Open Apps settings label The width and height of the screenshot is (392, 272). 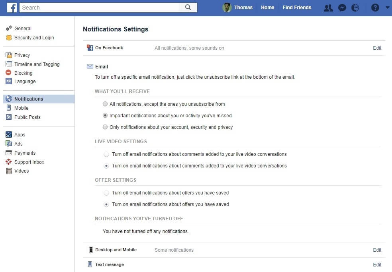point(20,135)
